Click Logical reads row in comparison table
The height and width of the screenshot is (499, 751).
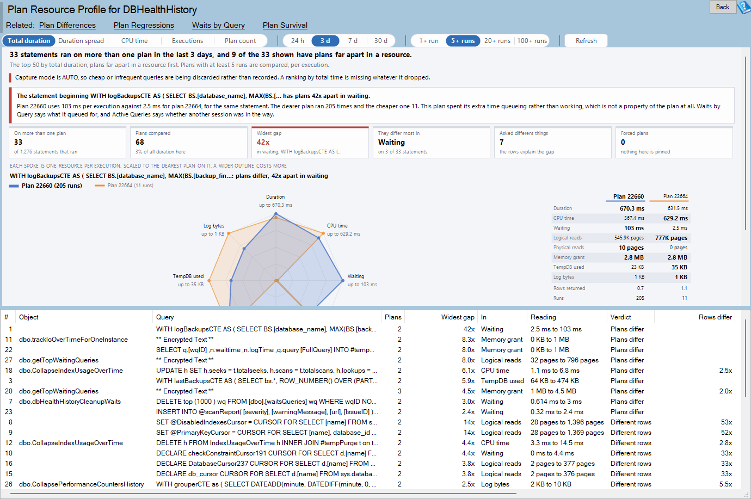620,238
